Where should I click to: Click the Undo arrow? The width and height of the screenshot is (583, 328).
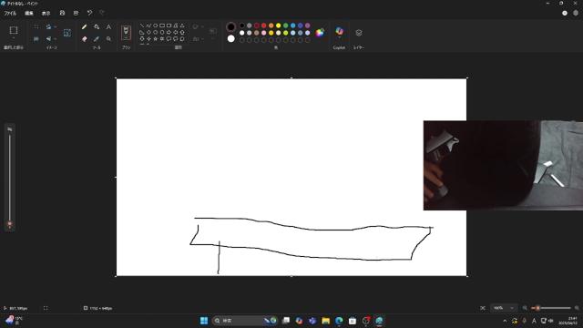(x=89, y=13)
